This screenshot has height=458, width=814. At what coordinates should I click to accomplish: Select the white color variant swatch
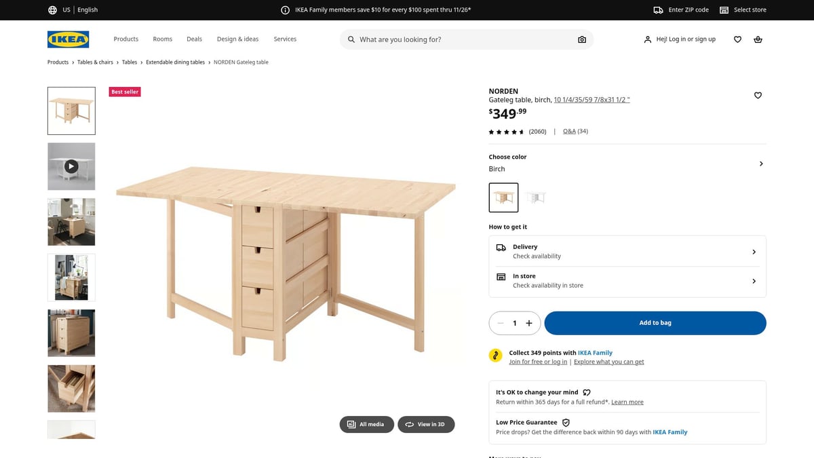coord(536,197)
